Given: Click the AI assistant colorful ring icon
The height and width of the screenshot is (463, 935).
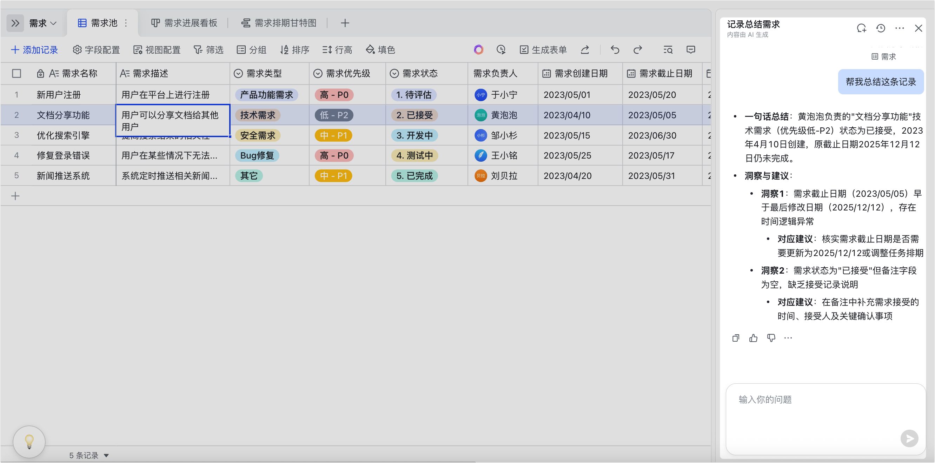Looking at the screenshot, I should click(x=478, y=50).
